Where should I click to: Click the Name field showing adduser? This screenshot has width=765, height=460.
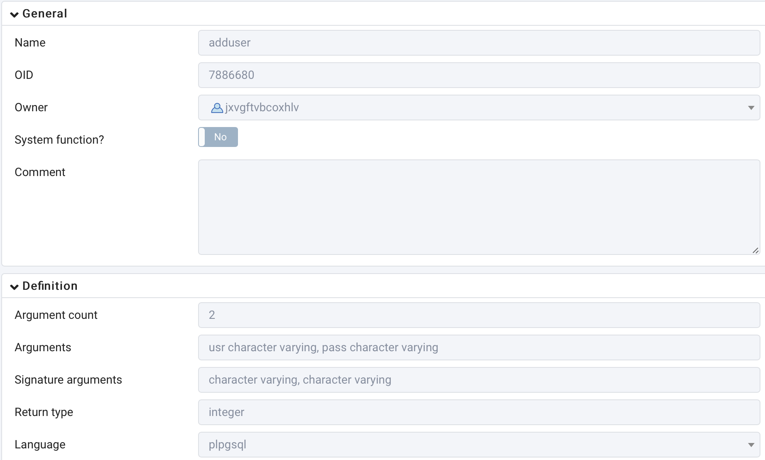point(479,43)
